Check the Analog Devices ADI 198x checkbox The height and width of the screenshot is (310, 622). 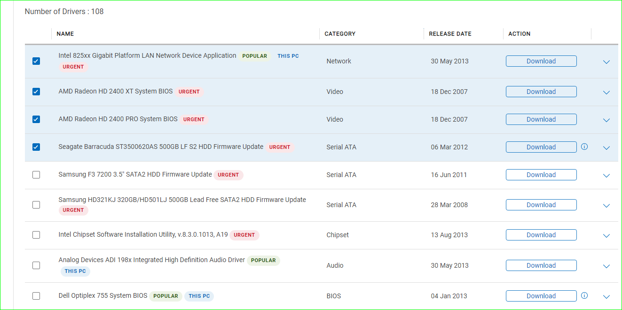[x=36, y=265]
